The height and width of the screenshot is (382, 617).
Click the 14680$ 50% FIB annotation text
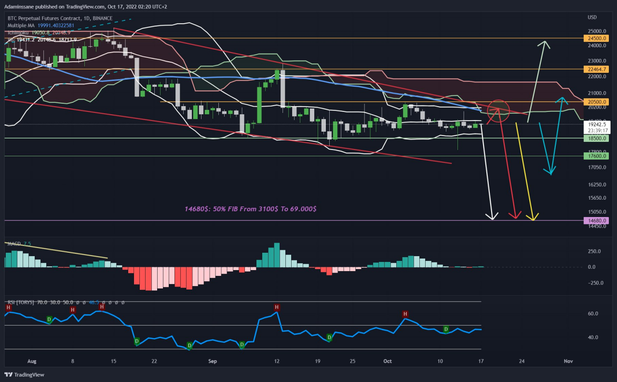(x=251, y=209)
